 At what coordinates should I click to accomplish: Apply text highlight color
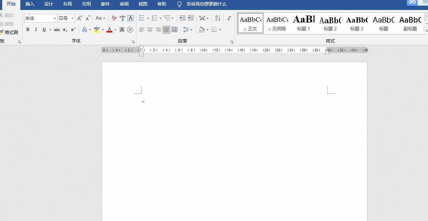click(x=96, y=30)
